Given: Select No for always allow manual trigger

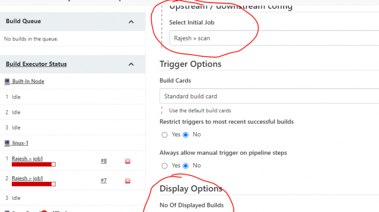Looking at the screenshot, I should 185,165.
